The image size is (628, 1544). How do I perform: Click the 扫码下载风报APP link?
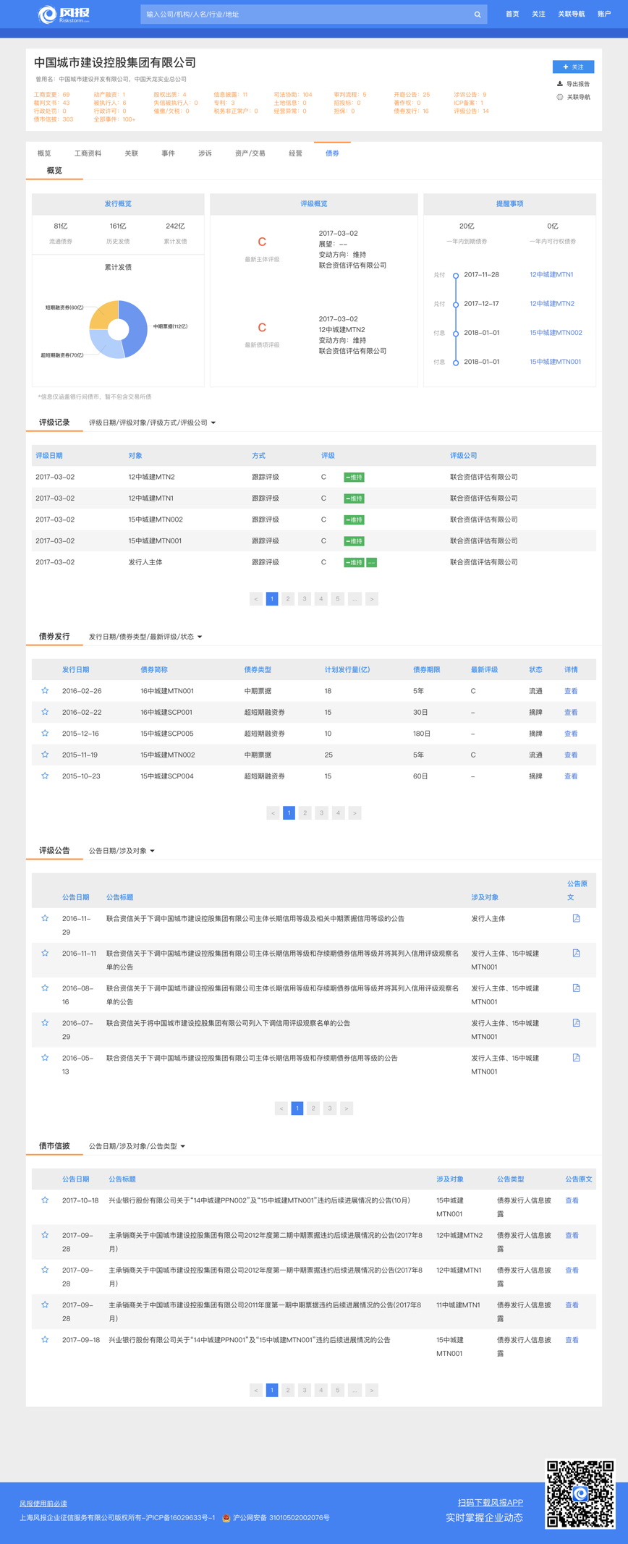pyautogui.click(x=491, y=1502)
